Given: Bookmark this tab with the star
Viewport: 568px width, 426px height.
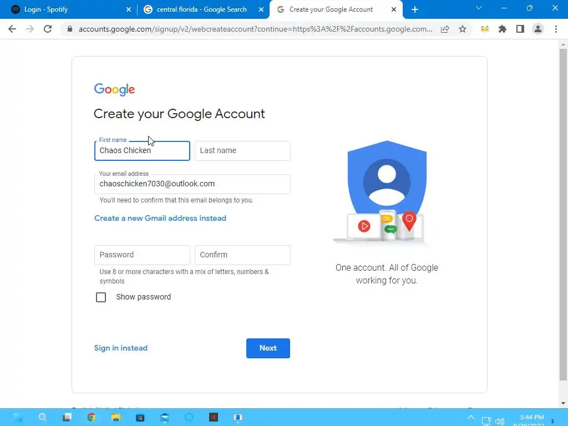Looking at the screenshot, I should 463,29.
